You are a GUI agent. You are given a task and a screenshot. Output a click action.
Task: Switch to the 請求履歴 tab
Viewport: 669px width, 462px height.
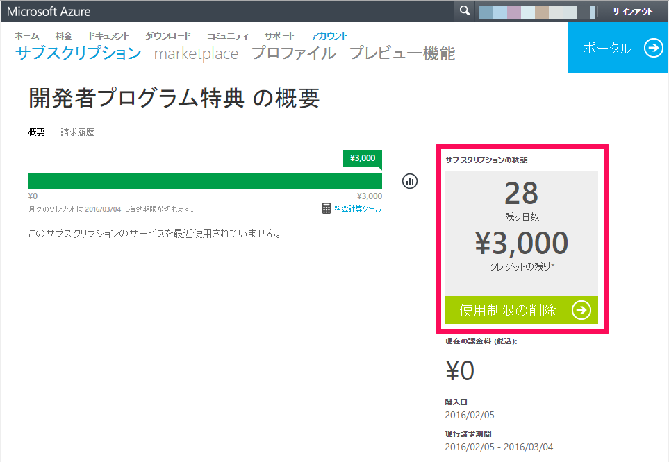[x=77, y=132]
